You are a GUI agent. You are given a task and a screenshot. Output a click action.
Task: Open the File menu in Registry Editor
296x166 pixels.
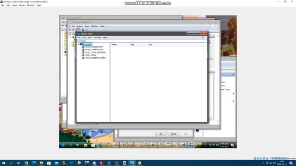pos(79,38)
